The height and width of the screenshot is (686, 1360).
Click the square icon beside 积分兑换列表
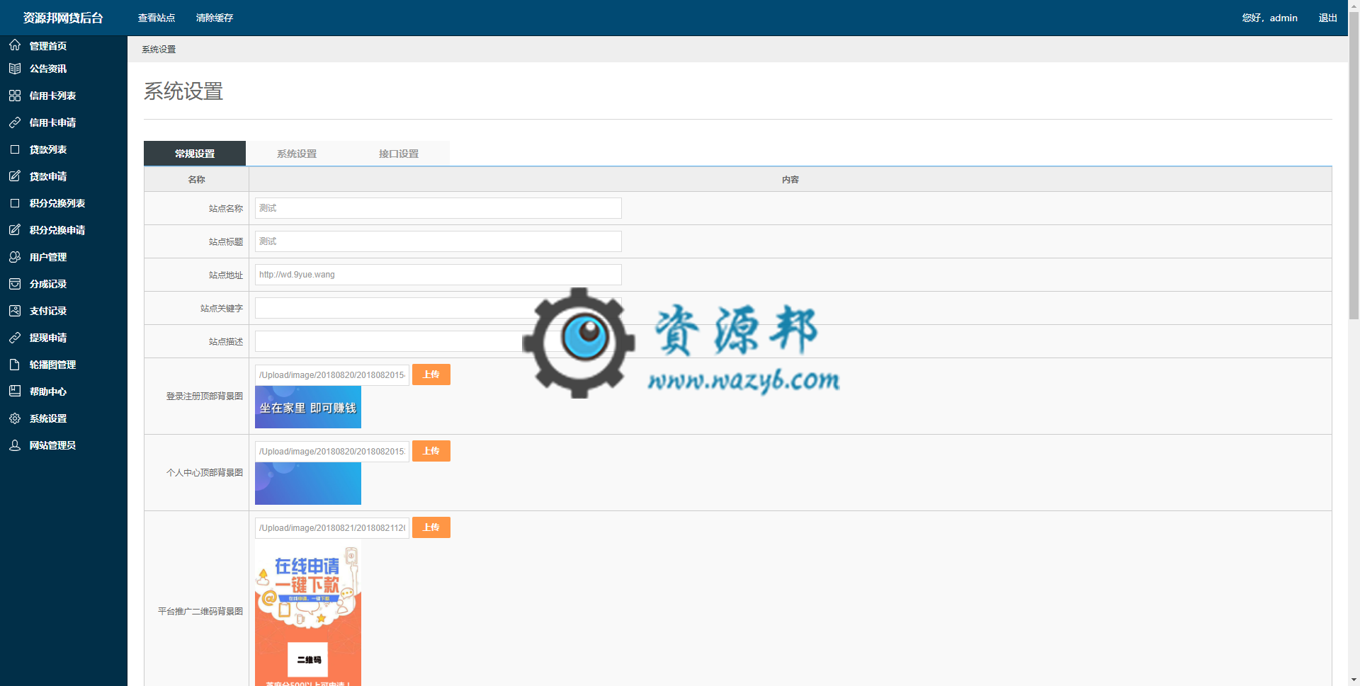(x=15, y=203)
